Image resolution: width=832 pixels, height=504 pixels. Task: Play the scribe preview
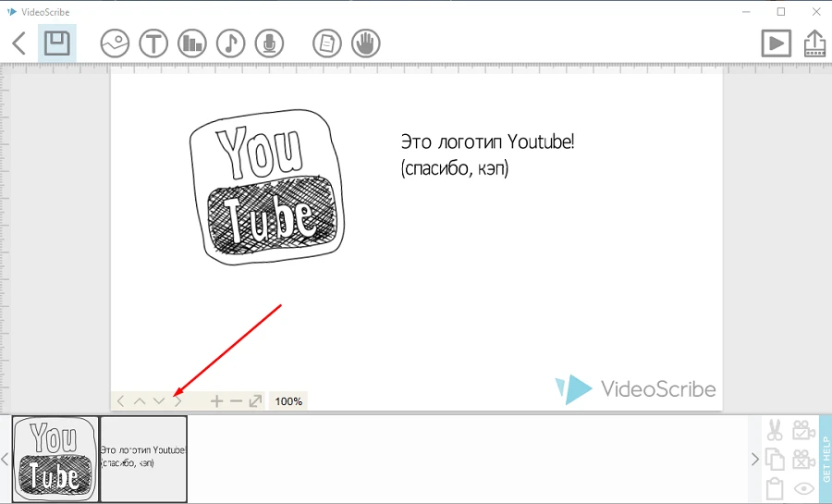(x=777, y=43)
